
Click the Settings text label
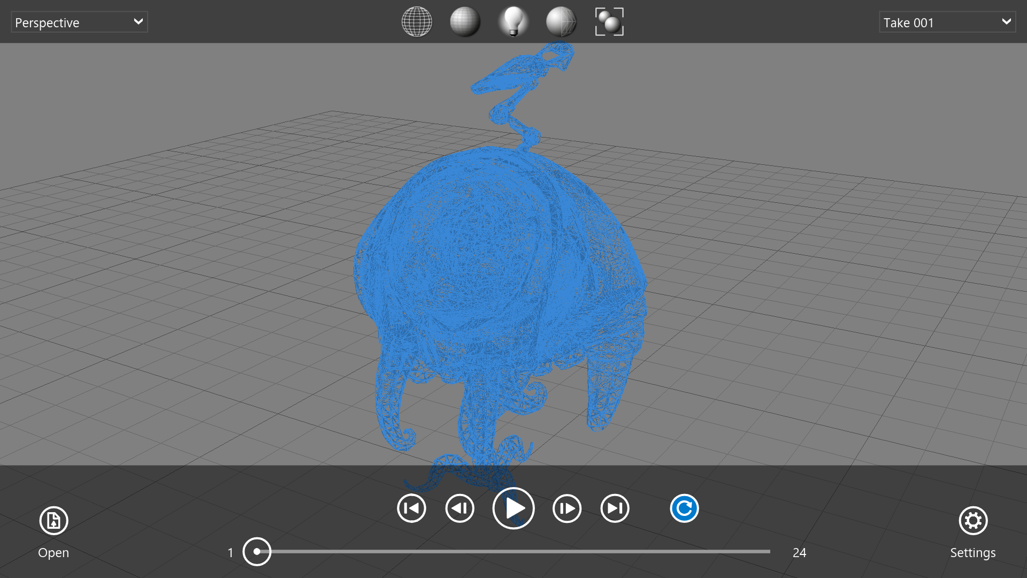tap(972, 553)
